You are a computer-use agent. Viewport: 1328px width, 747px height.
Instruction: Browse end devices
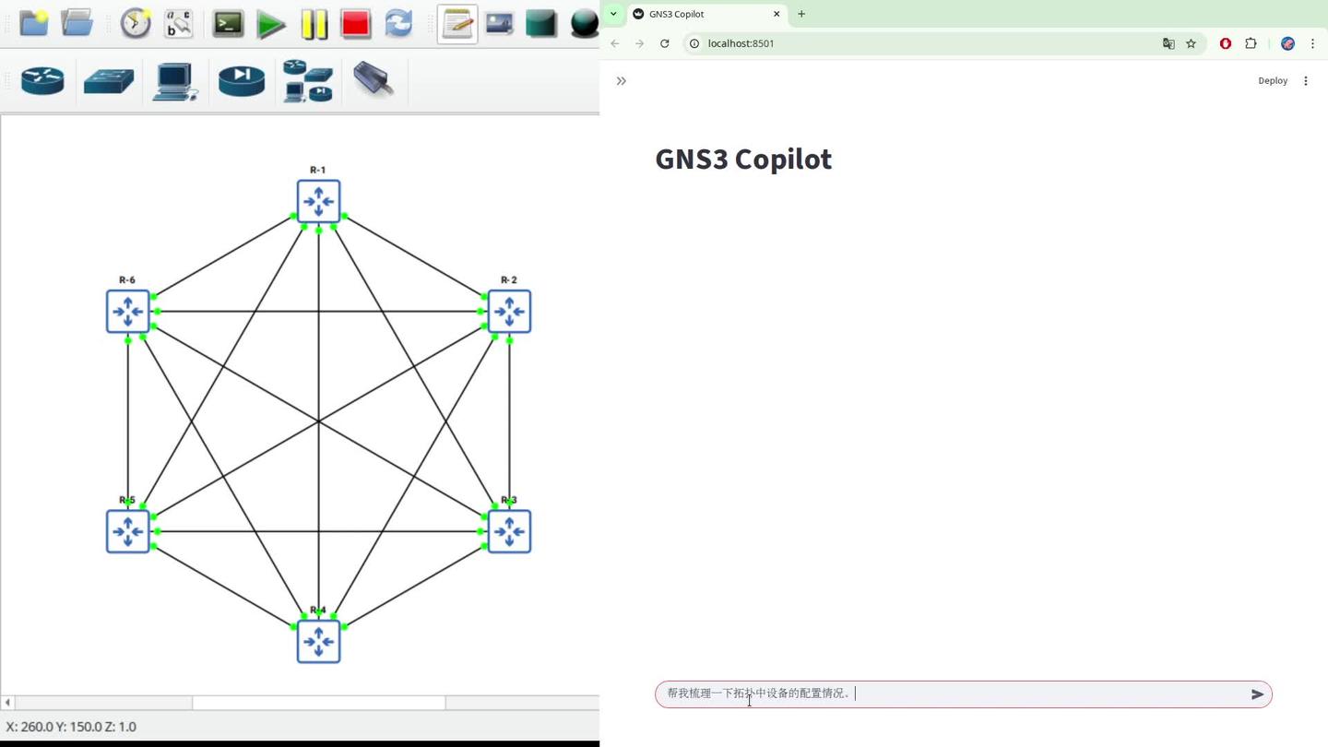(175, 81)
